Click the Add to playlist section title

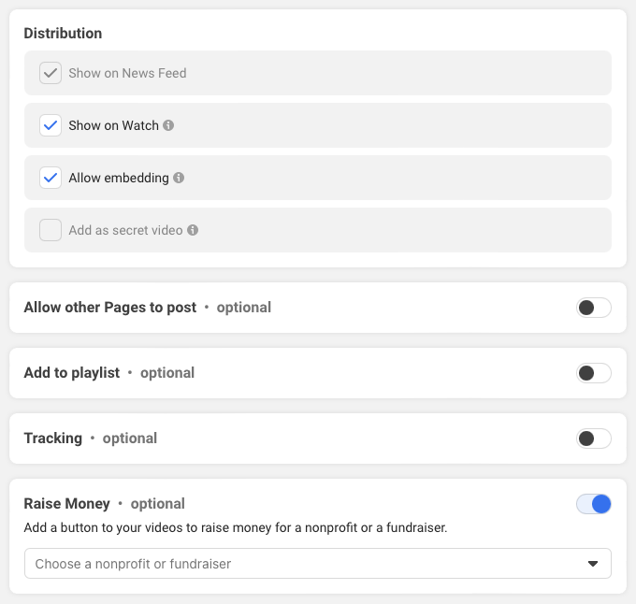(x=72, y=373)
